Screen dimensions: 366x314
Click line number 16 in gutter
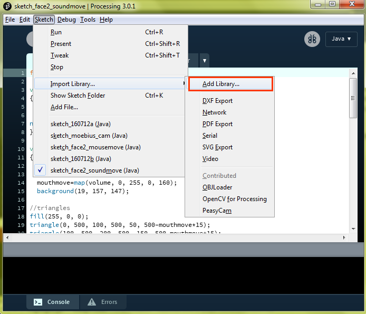[21, 200]
